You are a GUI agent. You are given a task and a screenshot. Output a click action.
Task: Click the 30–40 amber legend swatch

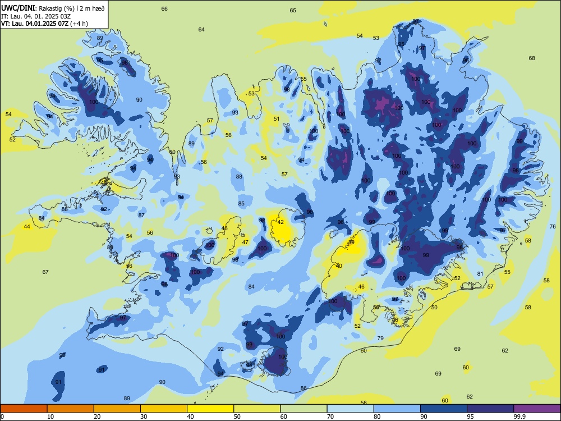pyautogui.click(x=164, y=409)
